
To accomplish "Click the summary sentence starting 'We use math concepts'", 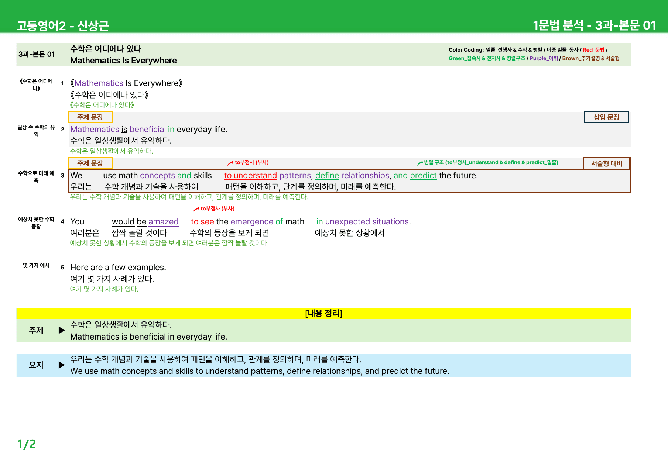I will (x=260, y=371).
